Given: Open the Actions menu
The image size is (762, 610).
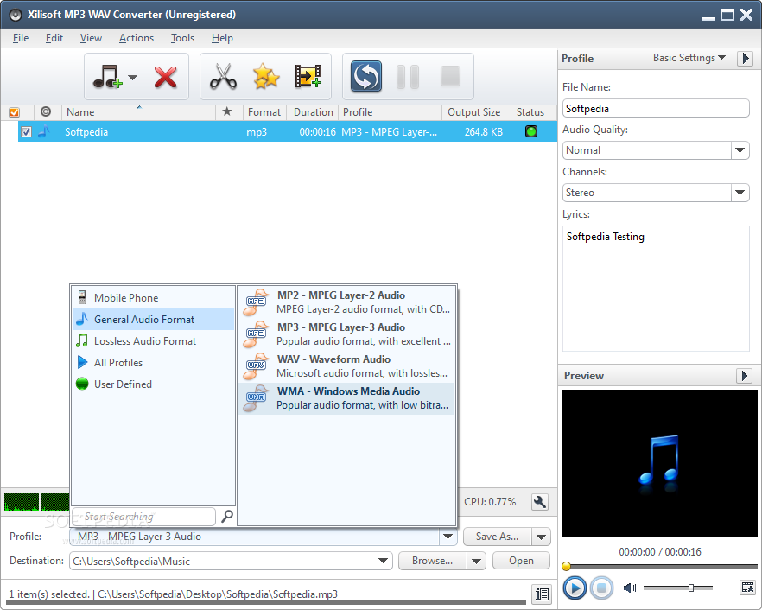Looking at the screenshot, I should 137,38.
